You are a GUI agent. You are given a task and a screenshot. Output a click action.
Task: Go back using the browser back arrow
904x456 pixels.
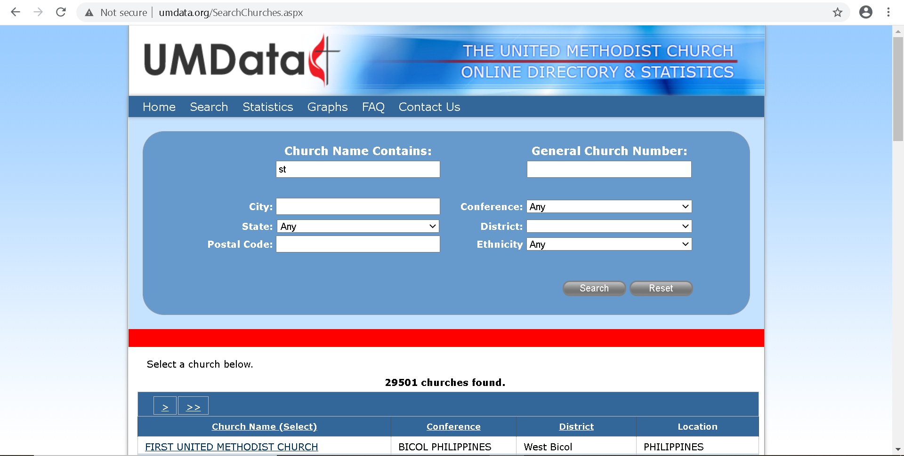pyautogui.click(x=16, y=12)
